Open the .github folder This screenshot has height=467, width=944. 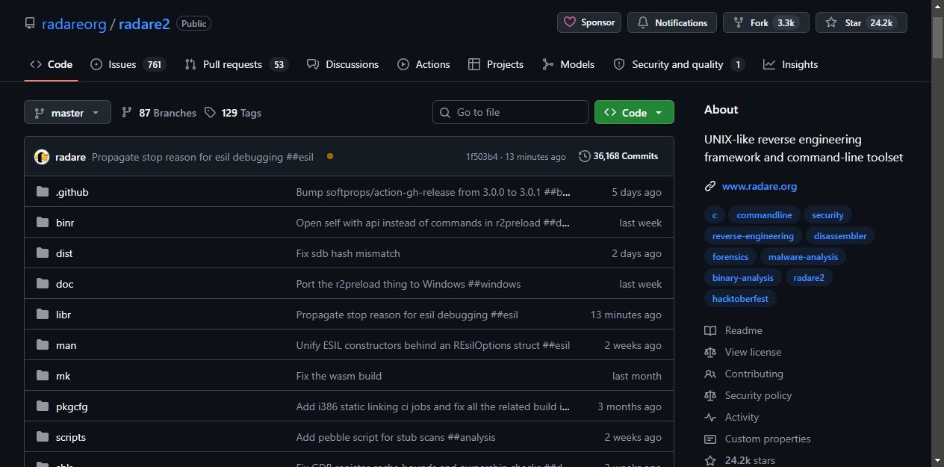click(x=72, y=192)
